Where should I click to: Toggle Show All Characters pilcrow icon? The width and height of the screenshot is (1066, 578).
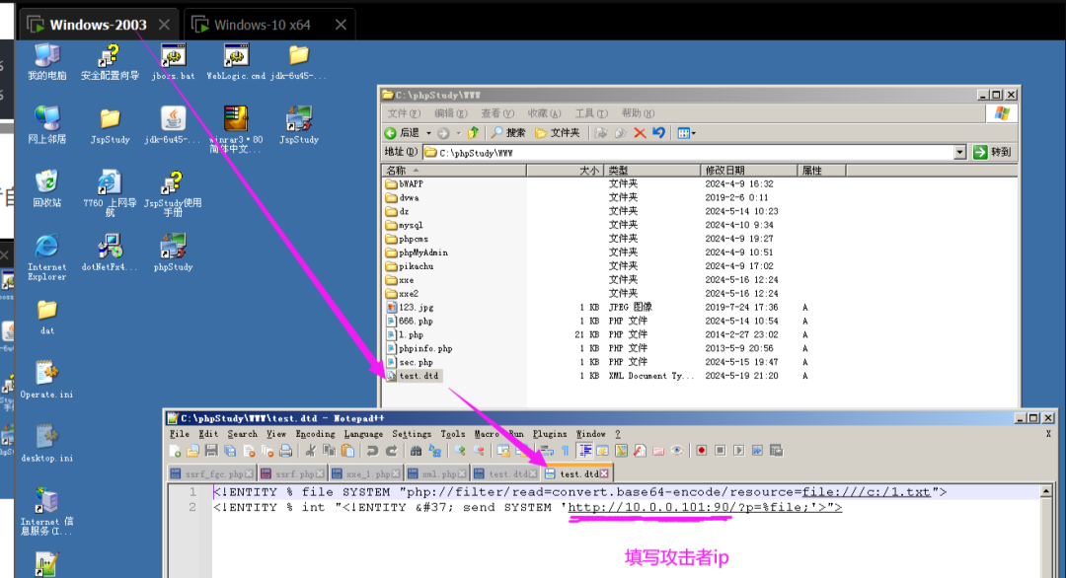click(565, 451)
